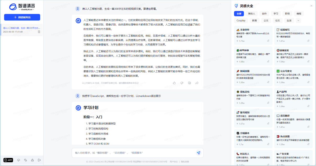Choose the 编程 category tab
The width and height of the screenshot is (316, 166).
(x=298, y=13)
